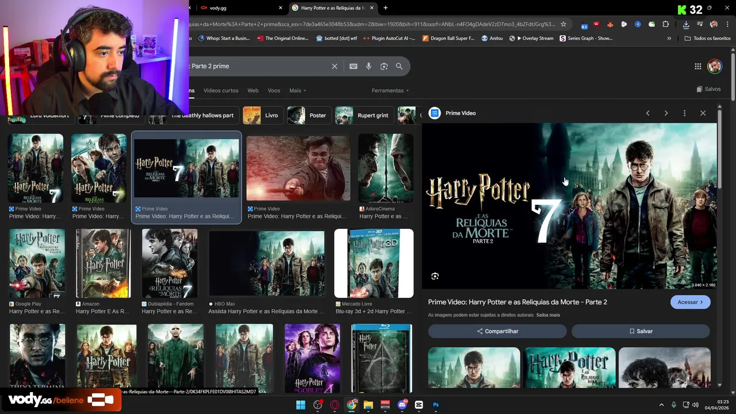Show Chrome downloads
Image resolution: width=736 pixels, height=414 pixels.
pyautogui.click(x=686, y=24)
